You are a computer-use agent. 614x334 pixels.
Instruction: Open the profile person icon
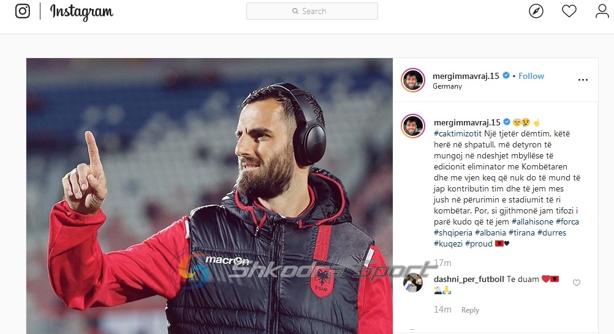pyautogui.click(x=602, y=11)
